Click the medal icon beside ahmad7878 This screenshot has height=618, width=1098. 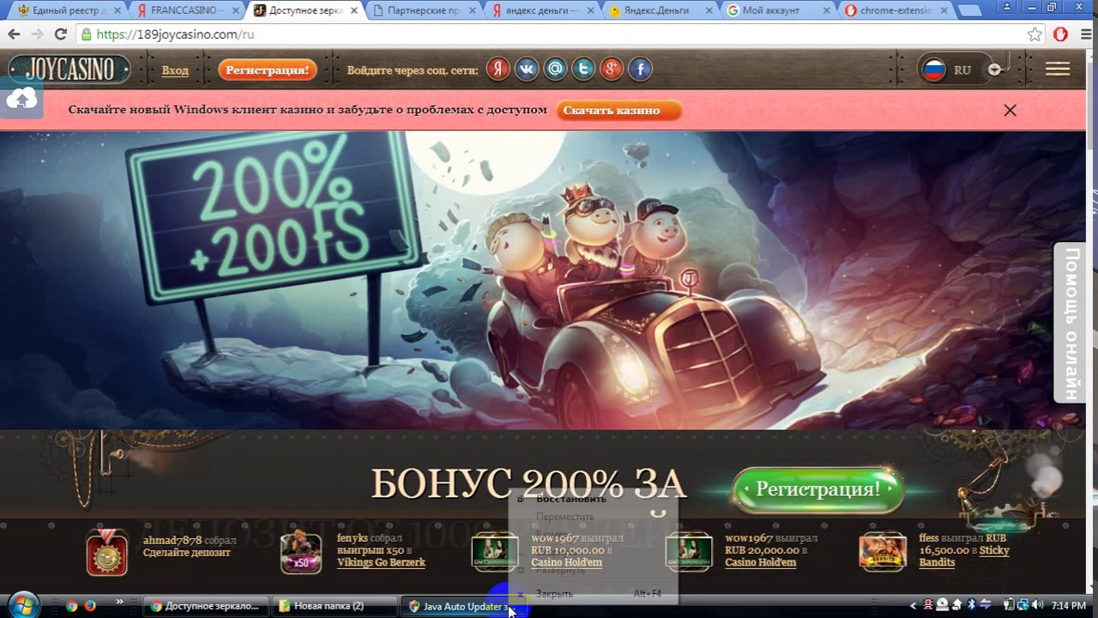(x=107, y=552)
